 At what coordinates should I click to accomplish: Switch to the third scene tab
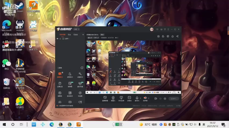tap(76, 35)
